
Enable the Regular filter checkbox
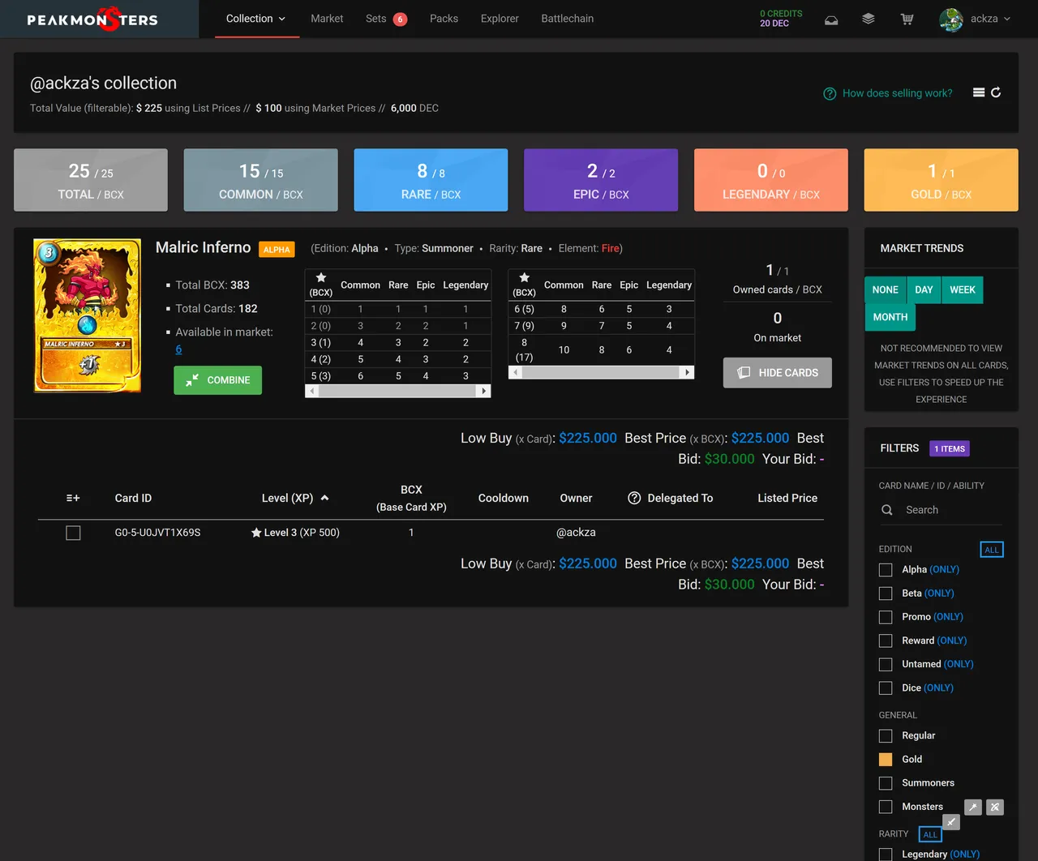point(886,736)
